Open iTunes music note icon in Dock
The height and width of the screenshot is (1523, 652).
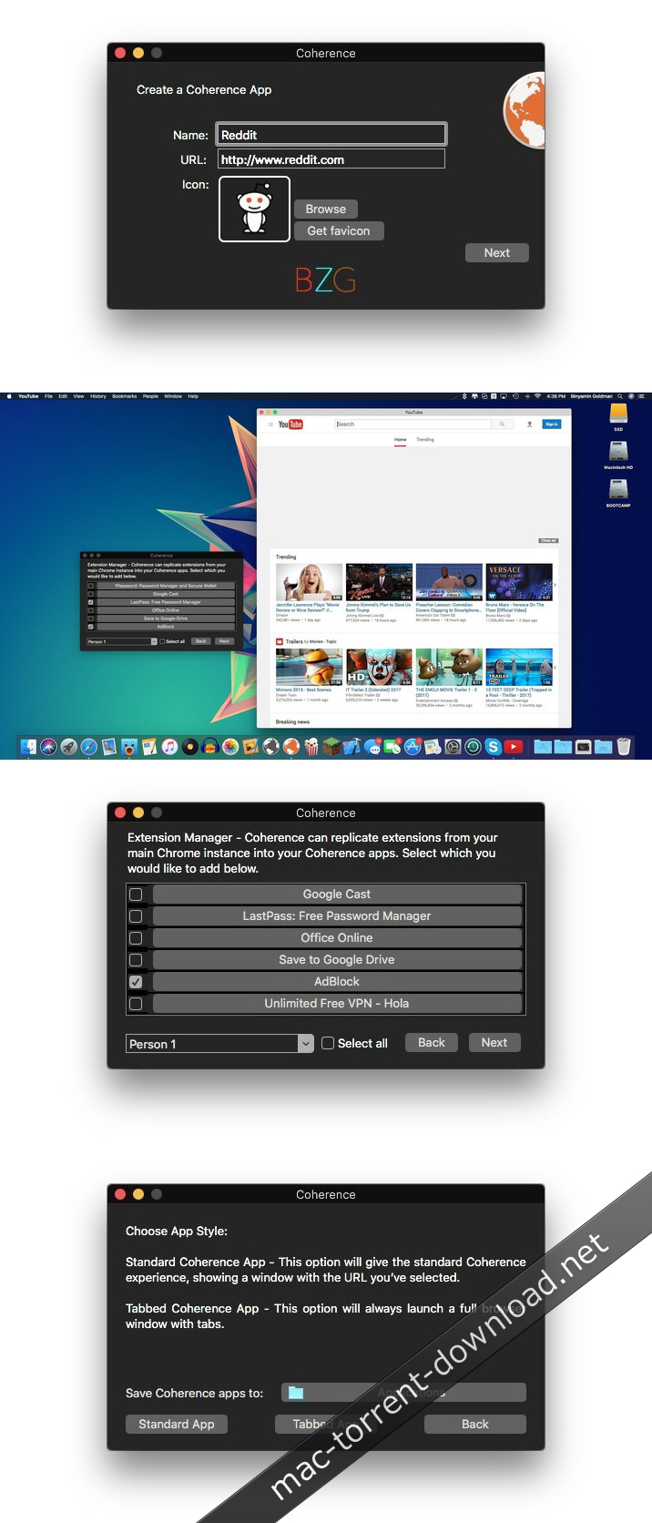169,746
